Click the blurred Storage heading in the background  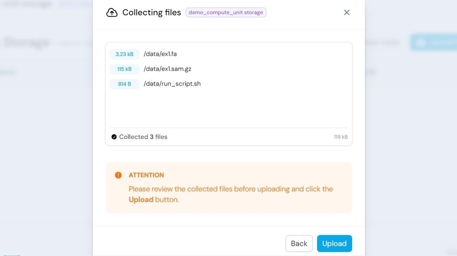coord(26,42)
